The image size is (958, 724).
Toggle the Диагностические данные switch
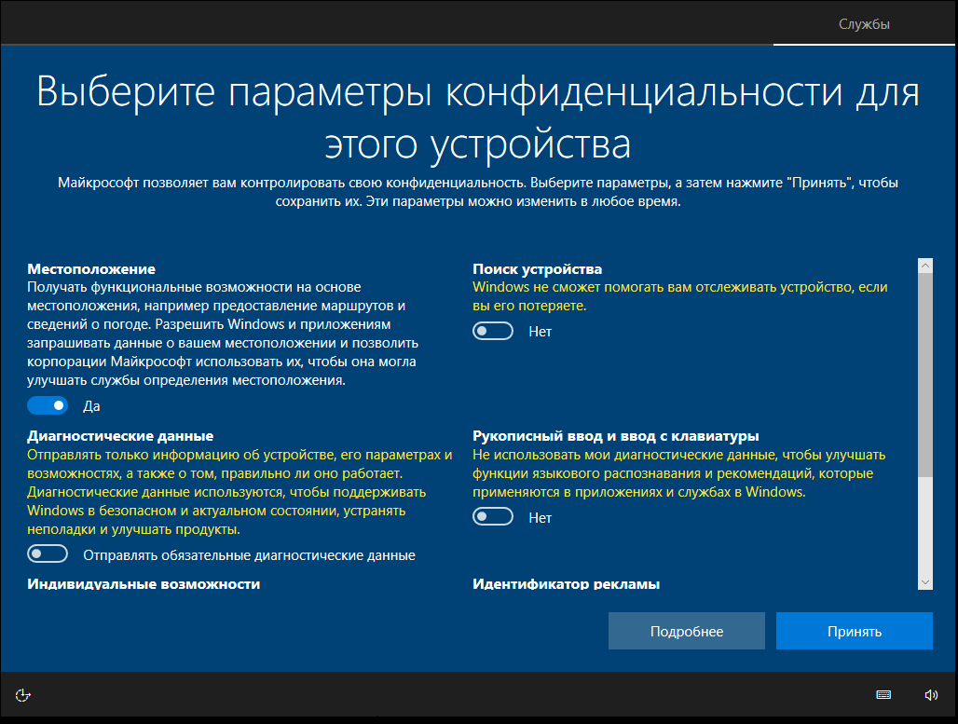click(x=48, y=554)
